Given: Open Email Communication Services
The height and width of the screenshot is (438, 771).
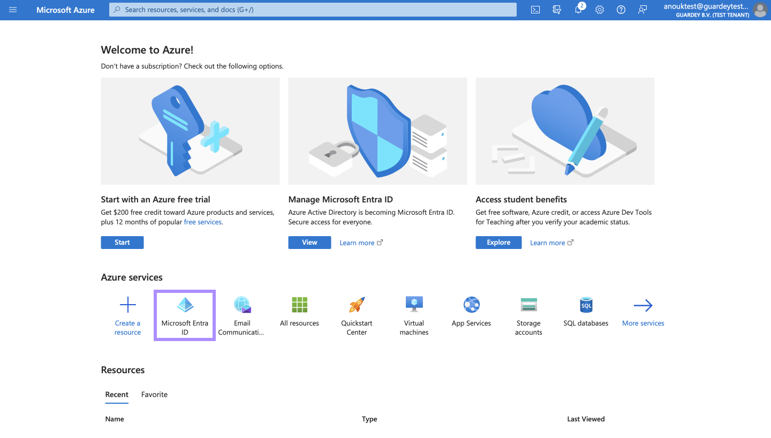Looking at the screenshot, I should [242, 315].
